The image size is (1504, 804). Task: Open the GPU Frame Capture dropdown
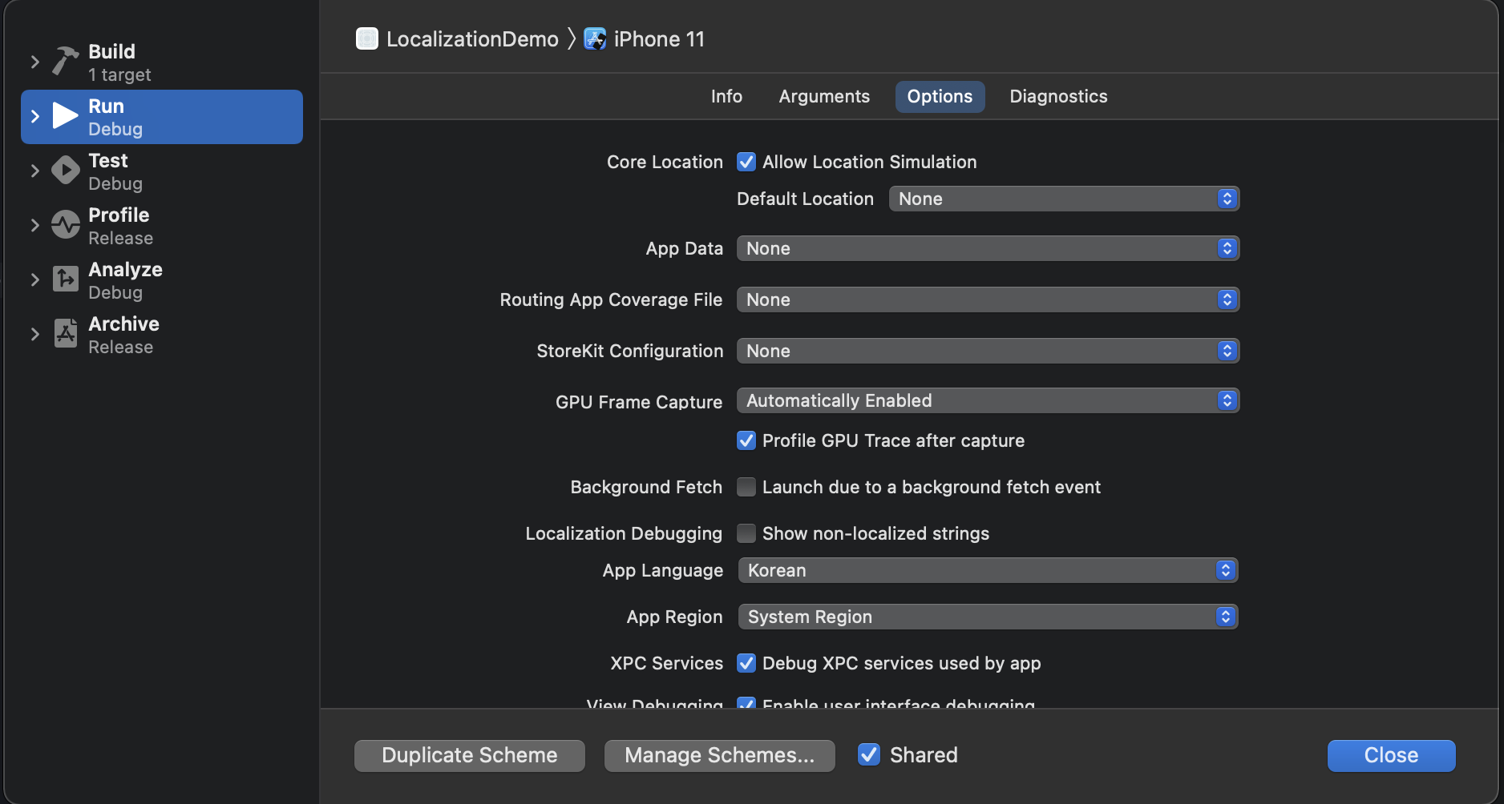coord(988,400)
